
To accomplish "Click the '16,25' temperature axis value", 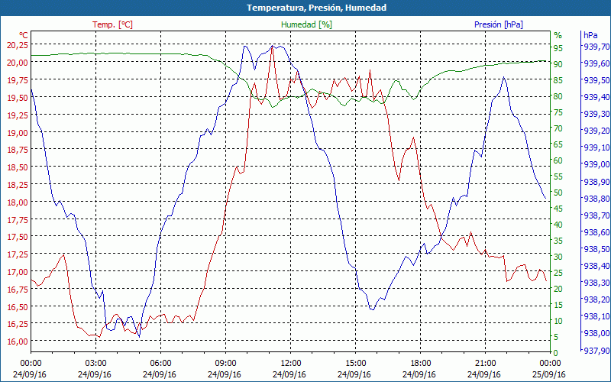I will [x=18, y=324].
